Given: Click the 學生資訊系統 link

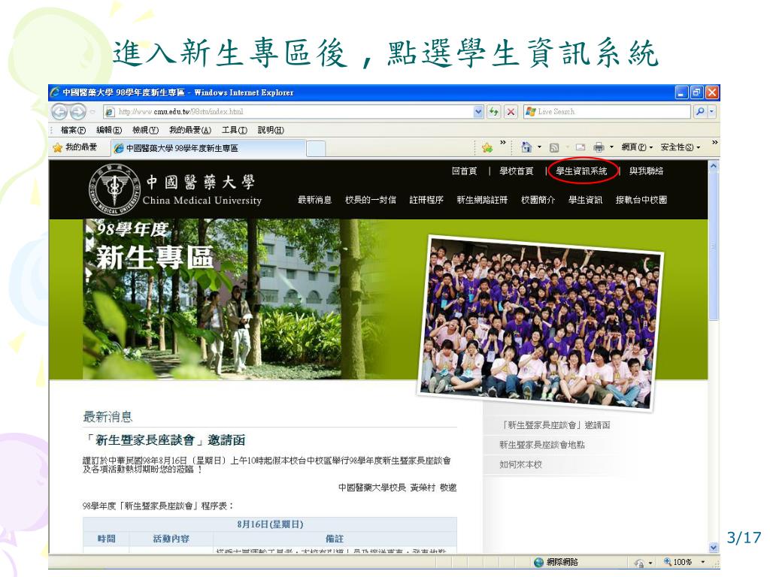Looking at the screenshot, I should [581, 171].
